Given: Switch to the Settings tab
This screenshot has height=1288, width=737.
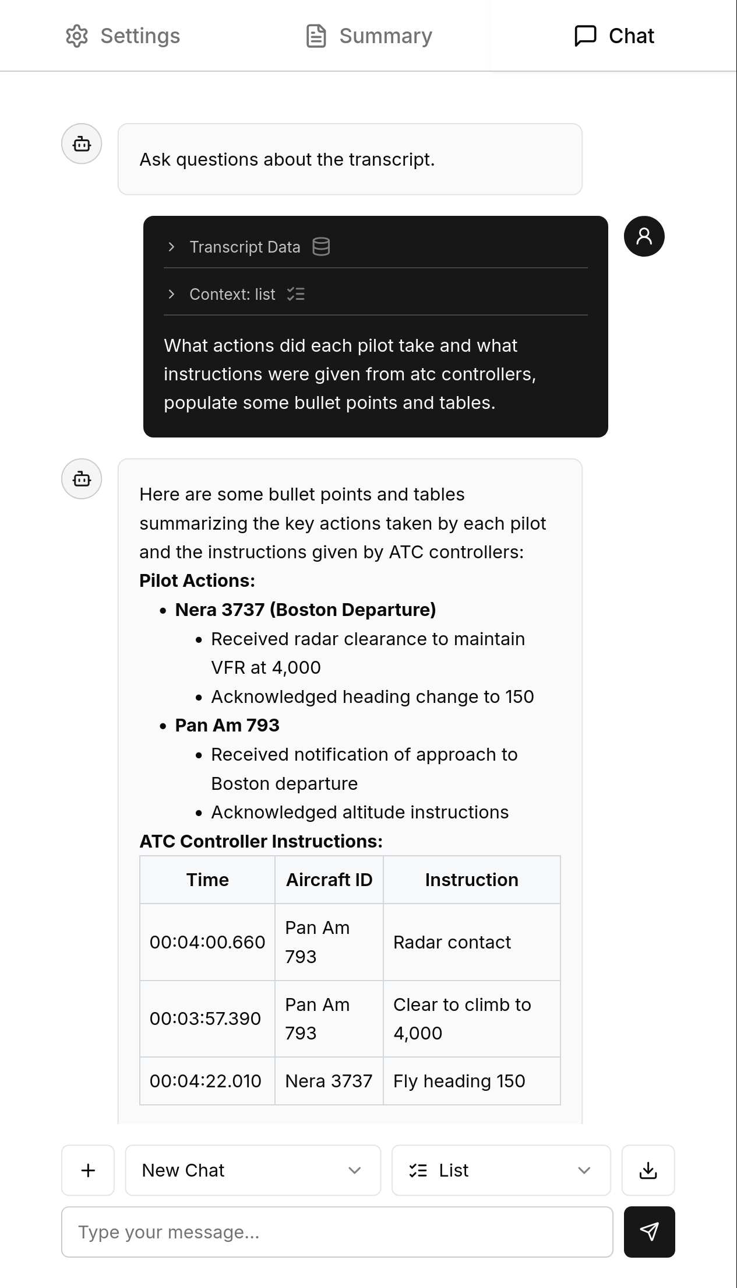Looking at the screenshot, I should pyautogui.click(x=140, y=36).
